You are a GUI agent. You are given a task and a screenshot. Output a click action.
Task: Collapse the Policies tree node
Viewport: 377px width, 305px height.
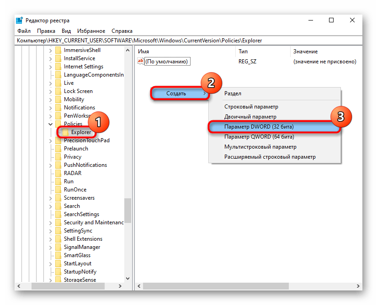pos(50,124)
